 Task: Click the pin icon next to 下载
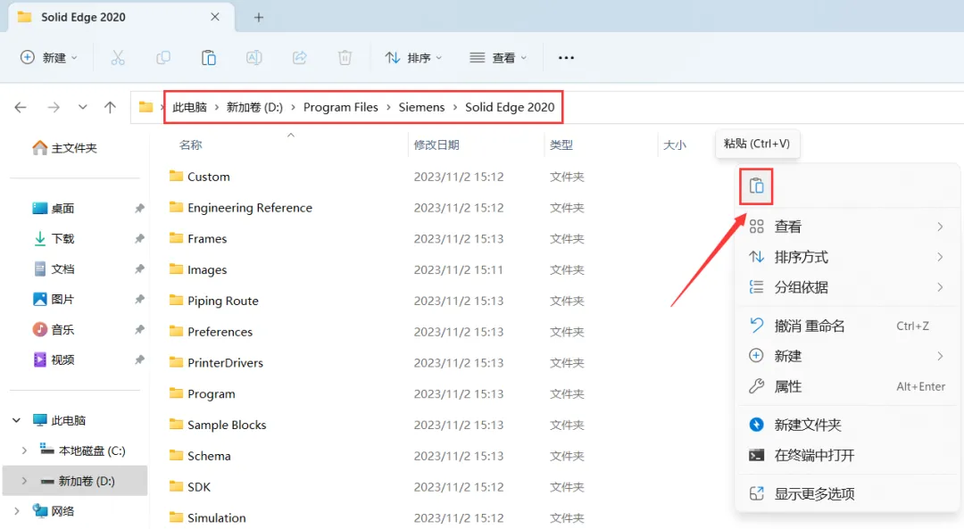[x=139, y=238]
